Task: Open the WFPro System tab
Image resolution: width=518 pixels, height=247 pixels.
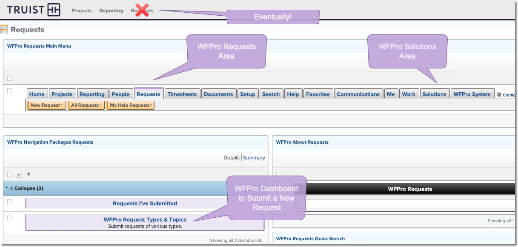Action: pos(472,94)
